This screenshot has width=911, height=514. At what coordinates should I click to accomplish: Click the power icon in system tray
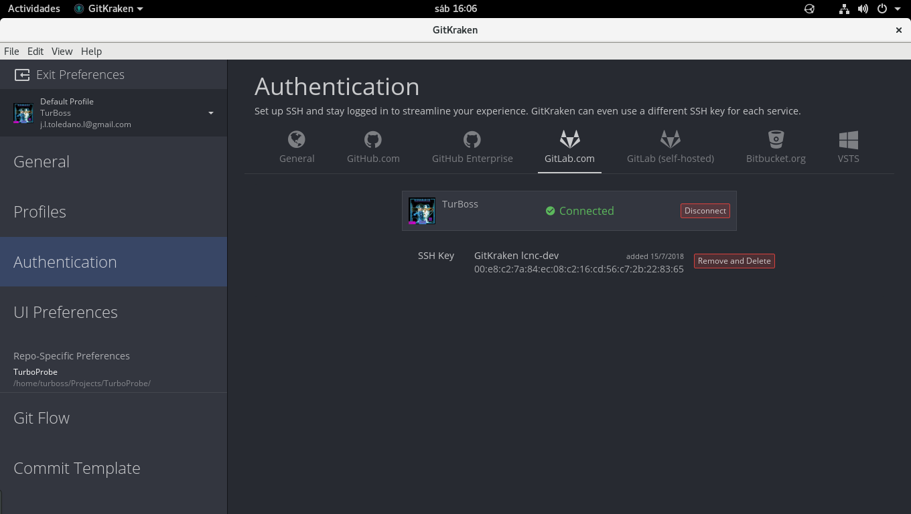click(882, 9)
